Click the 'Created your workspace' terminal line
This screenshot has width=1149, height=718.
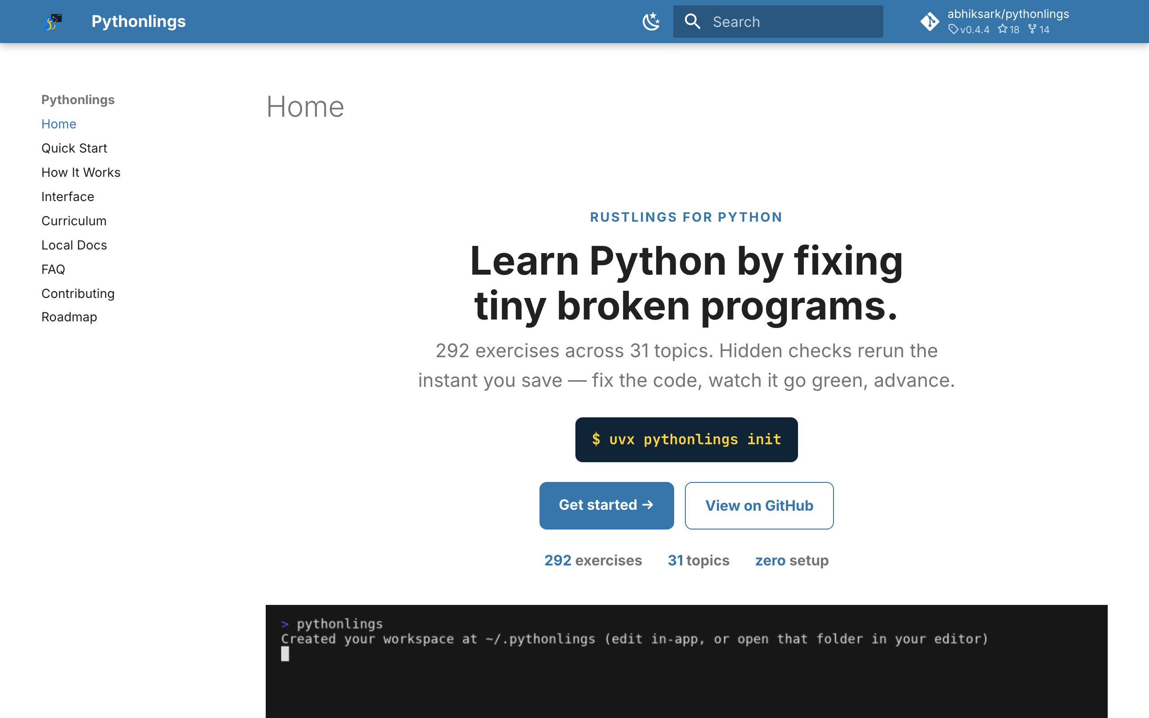pyautogui.click(x=634, y=639)
